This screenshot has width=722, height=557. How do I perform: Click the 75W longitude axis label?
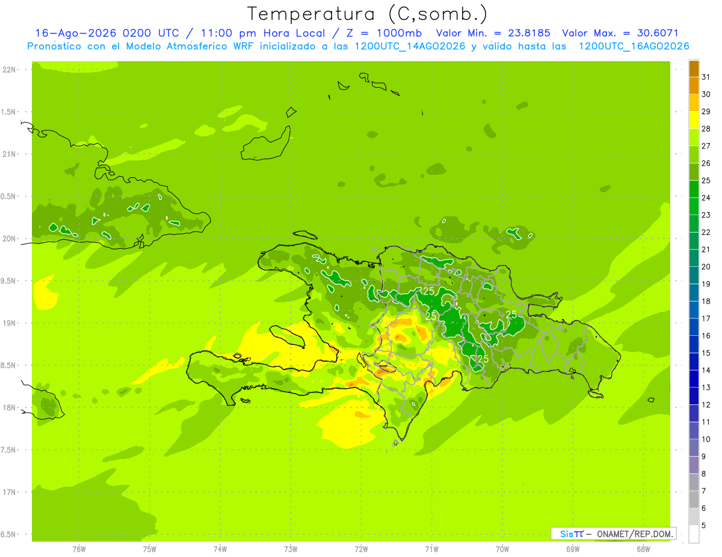150,549
